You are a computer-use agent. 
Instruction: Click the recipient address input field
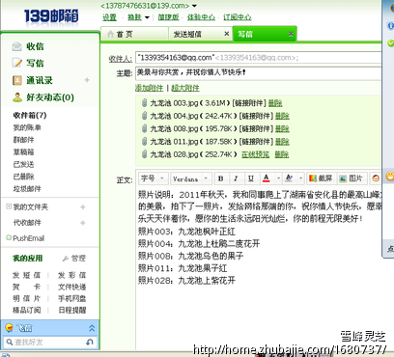(259, 58)
